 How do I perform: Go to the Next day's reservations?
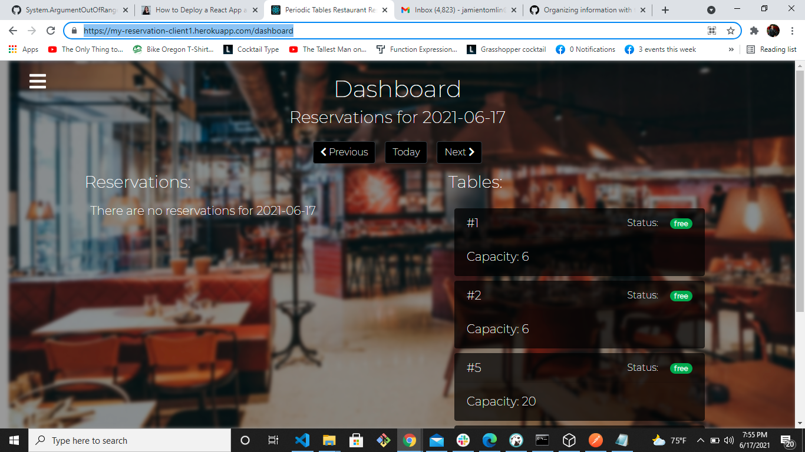tap(459, 152)
